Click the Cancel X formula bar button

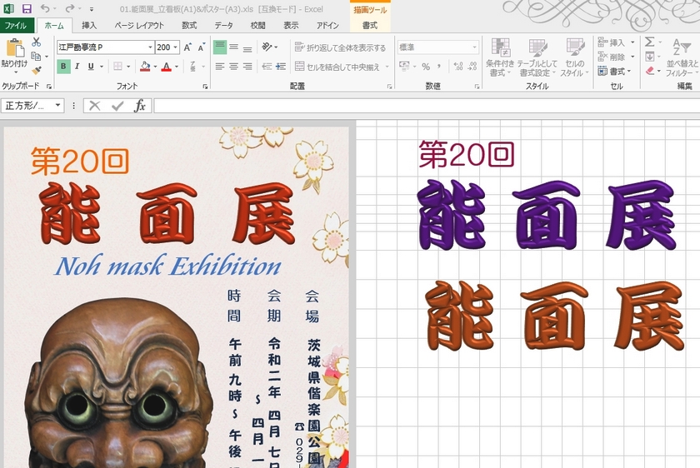(95, 106)
